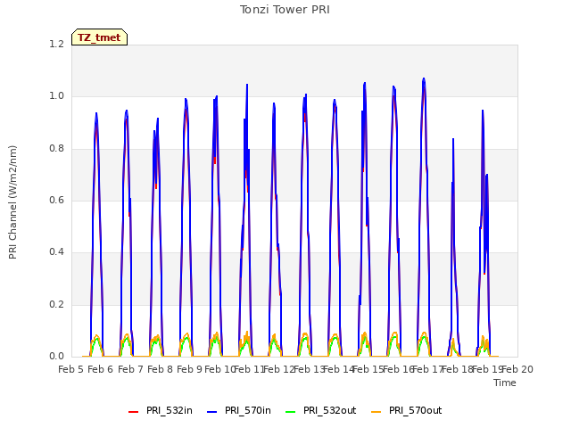Click the 0.4 y-axis tick label
The width and height of the screenshot is (571, 428).
[x=56, y=252]
